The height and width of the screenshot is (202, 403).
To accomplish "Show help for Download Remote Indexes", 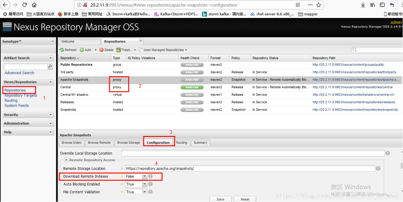I will tap(151, 176).
